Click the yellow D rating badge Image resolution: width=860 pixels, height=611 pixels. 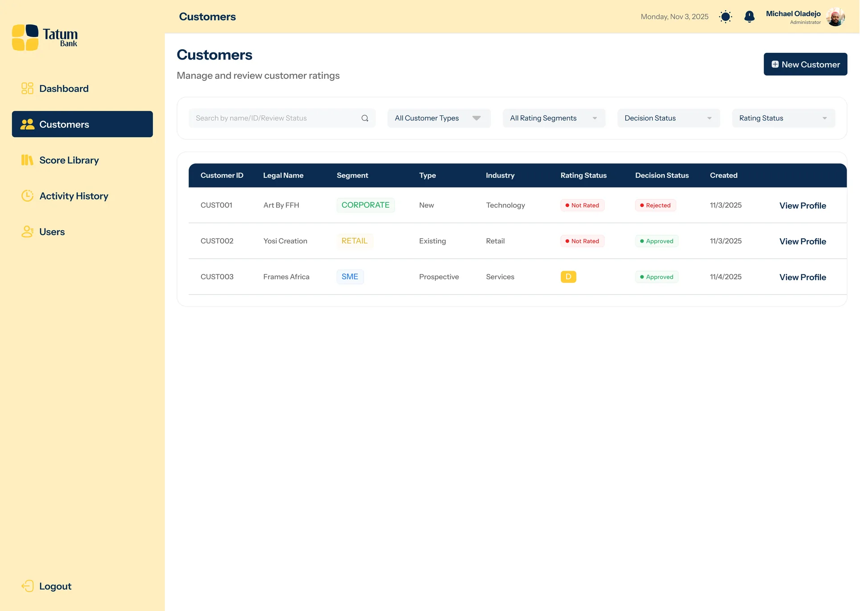pos(568,277)
